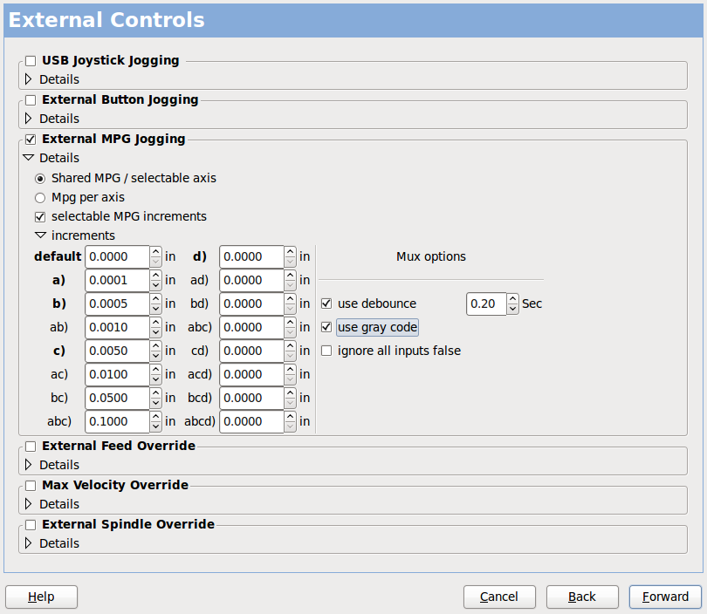Screen dimensions: 707x614
Task: Decrement the bcd) value spinner
Action: [289, 402]
